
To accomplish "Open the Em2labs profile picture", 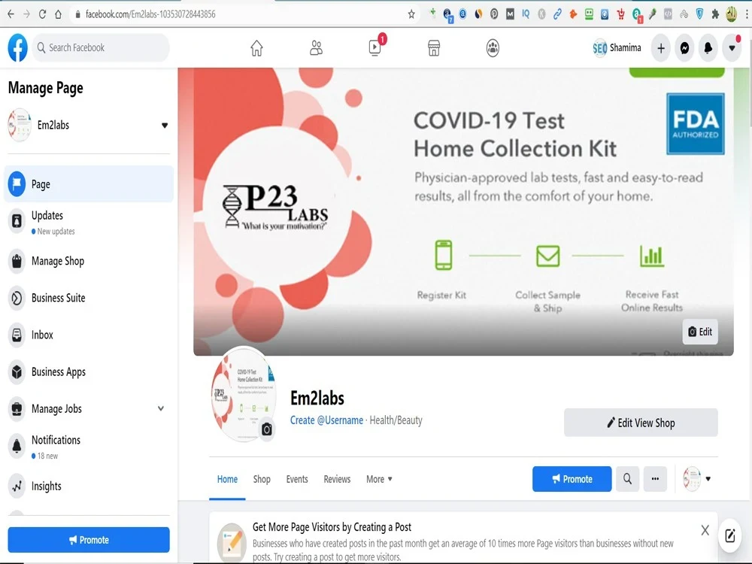I will [x=244, y=394].
